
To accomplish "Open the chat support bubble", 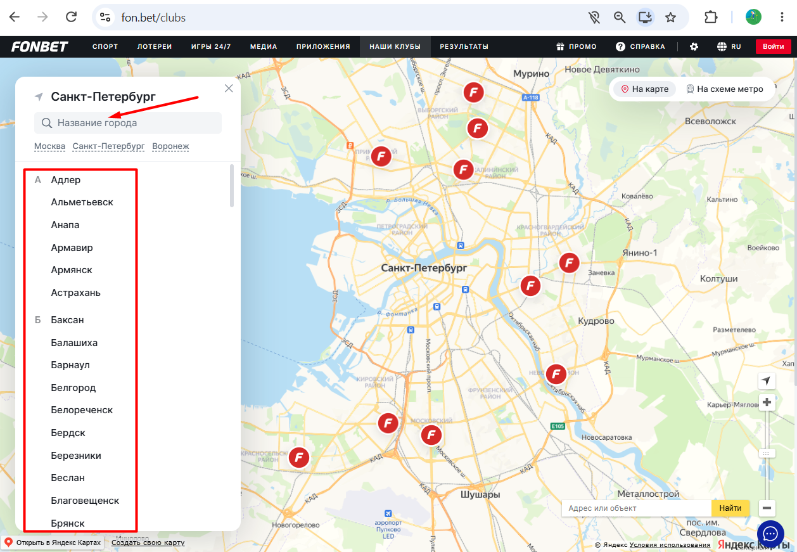I will click(x=770, y=533).
